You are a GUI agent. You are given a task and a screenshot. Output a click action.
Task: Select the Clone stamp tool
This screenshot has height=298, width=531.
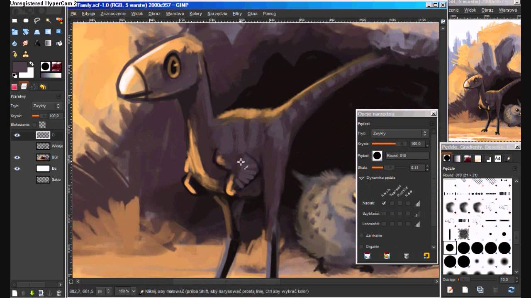[x=26, y=54]
